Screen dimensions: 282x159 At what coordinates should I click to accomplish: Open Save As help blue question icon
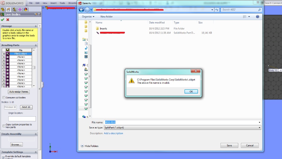coord(258,16)
